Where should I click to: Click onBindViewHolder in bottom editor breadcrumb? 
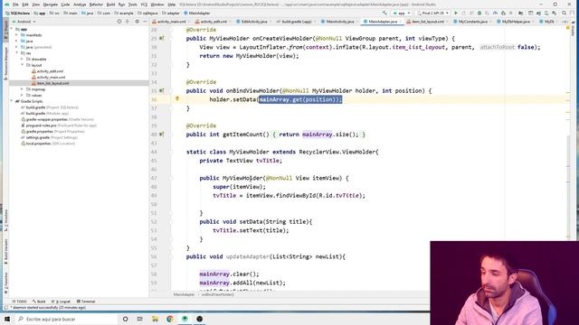point(217,294)
